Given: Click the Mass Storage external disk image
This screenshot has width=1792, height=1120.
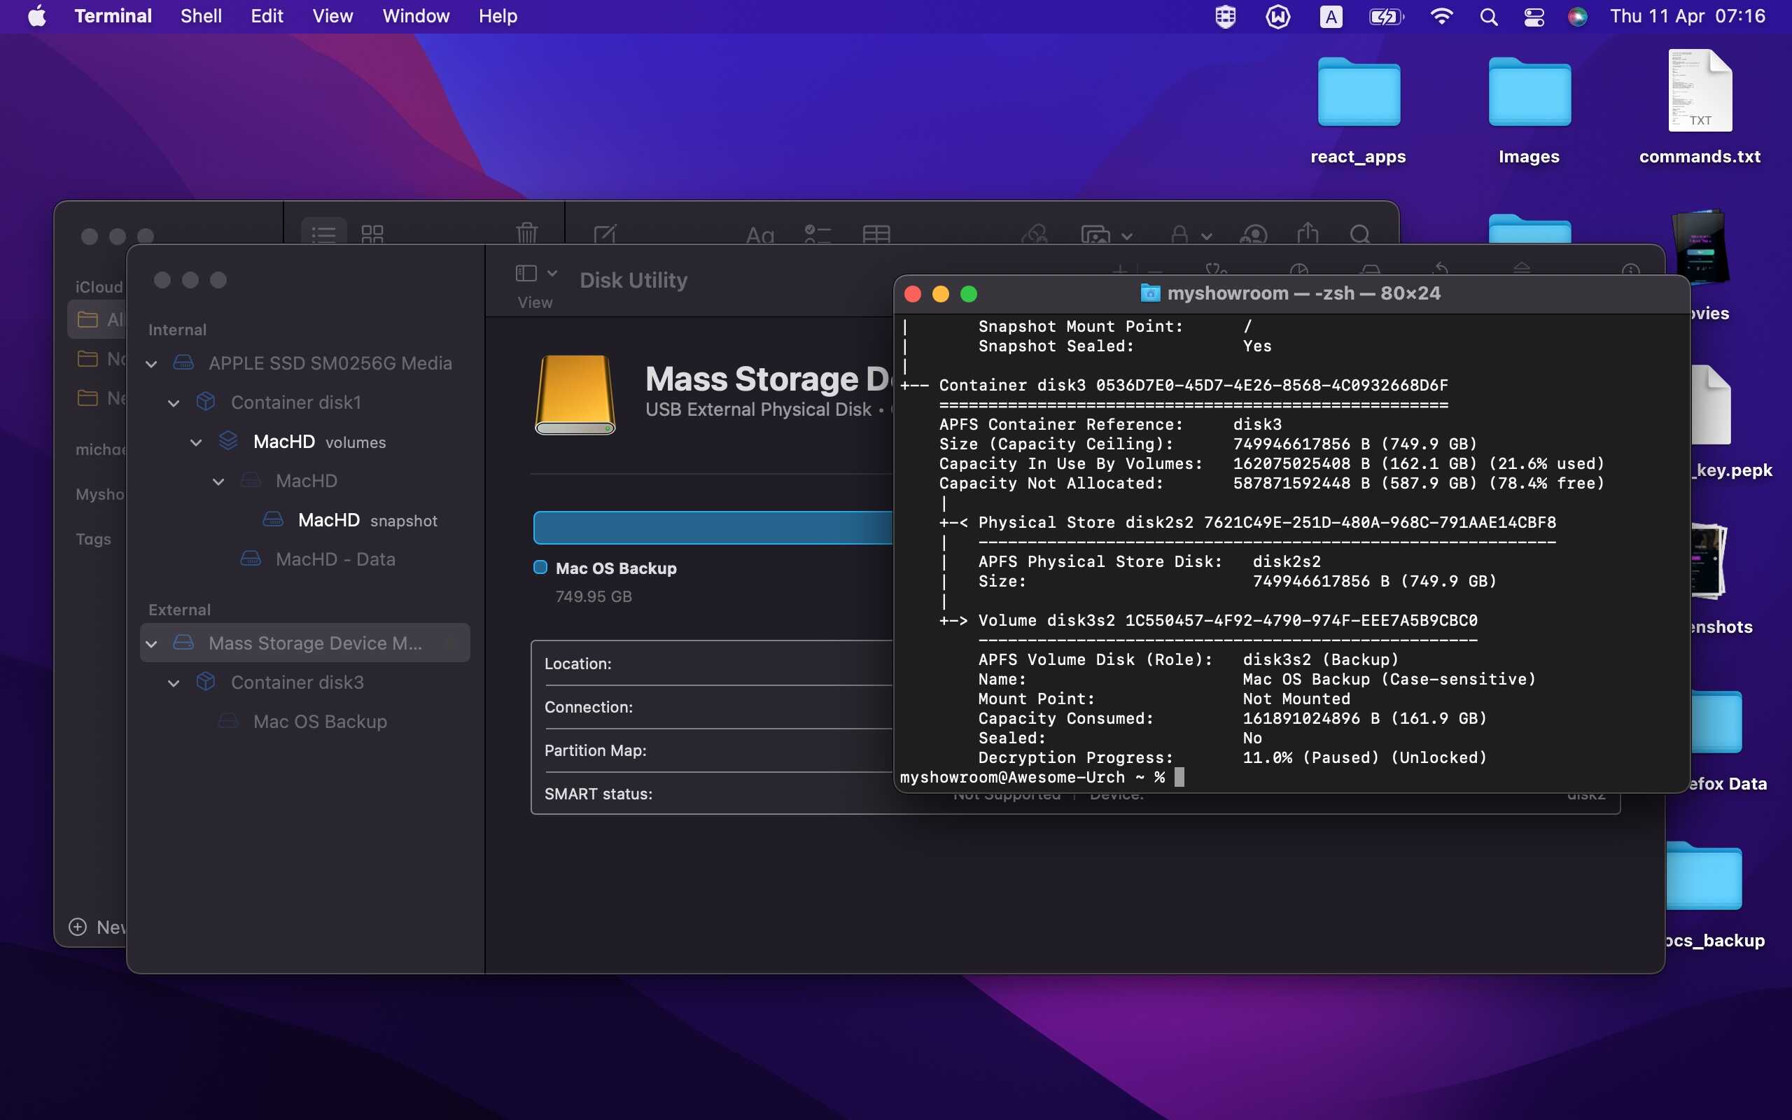Looking at the screenshot, I should coord(575,395).
